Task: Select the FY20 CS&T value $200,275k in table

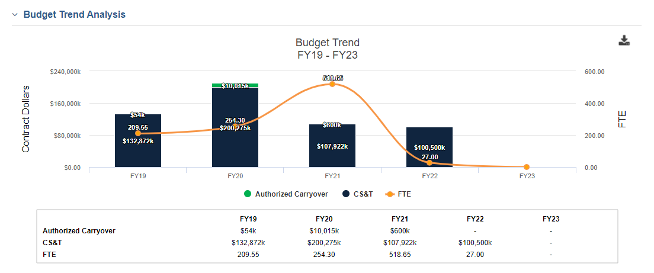Action: pyautogui.click(x=323, y=243)
